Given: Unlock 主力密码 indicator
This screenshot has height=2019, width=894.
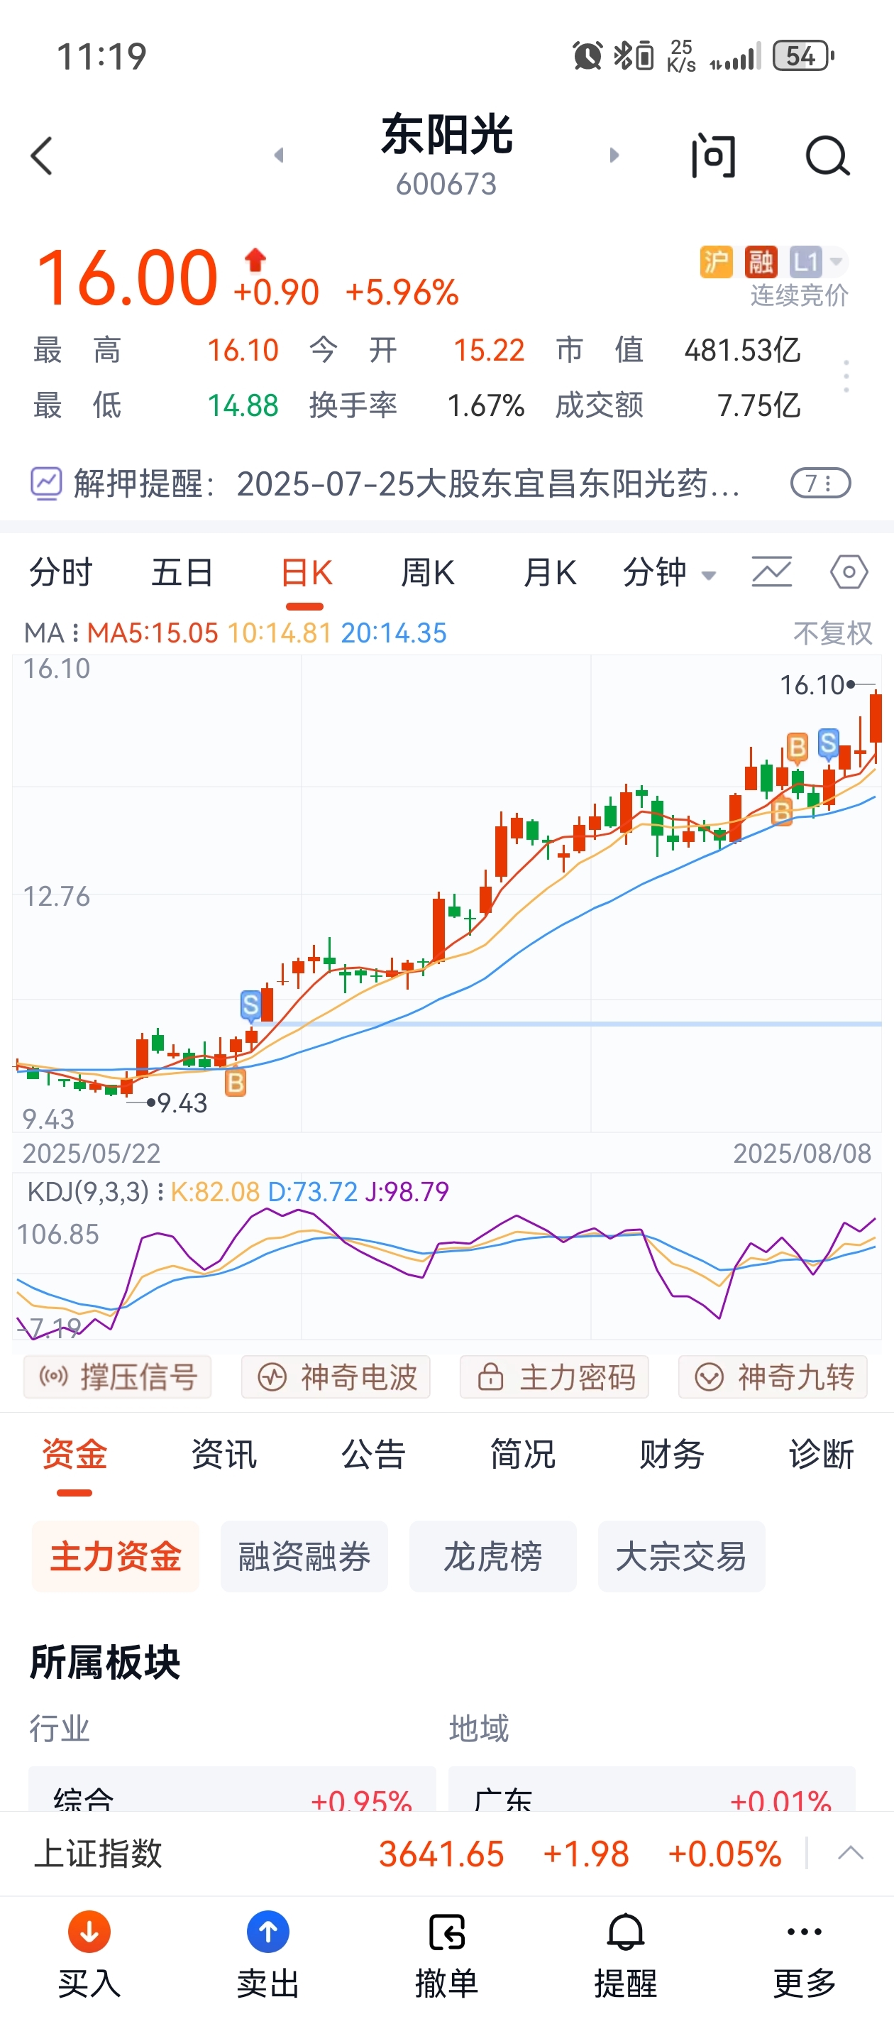Looking at the screenshot, I should (554, 1377).
